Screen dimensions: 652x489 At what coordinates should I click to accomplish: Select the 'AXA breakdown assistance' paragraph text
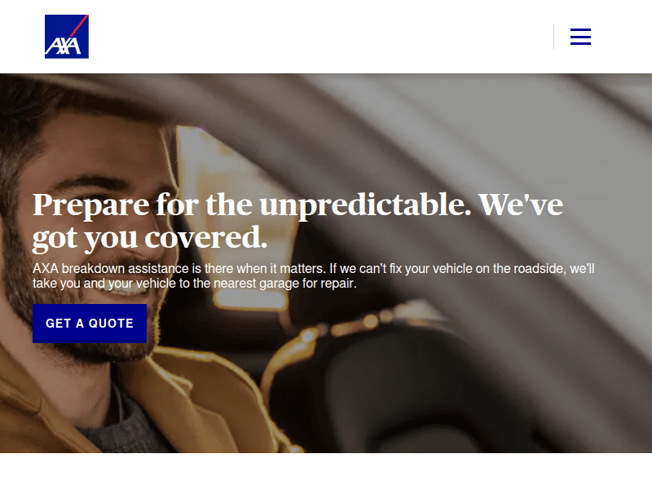tap(314, 275)
